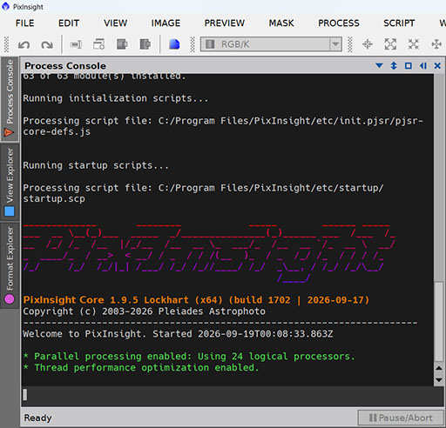Click the 'Running initialization scripts...' line
Viewport: 446px width, 428px height.
tap(116, 98)
